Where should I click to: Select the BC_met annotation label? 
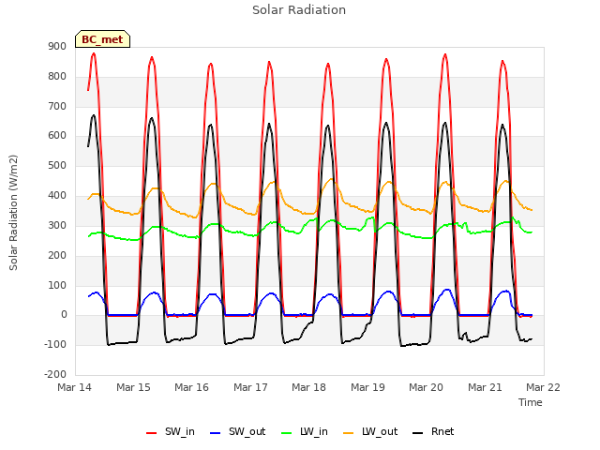pyautogui.click(x=102, y=39)
